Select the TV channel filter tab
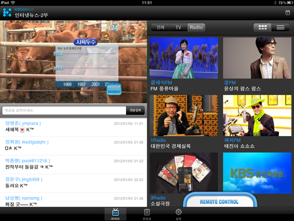This screenshot has height=221, width=294. [178, 28]
